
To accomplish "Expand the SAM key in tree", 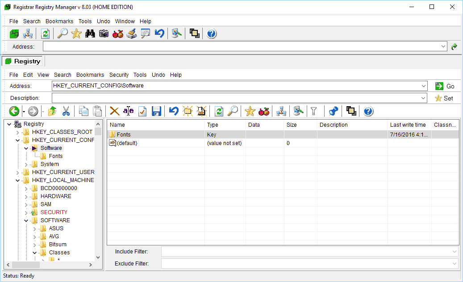I will (26, 204).
